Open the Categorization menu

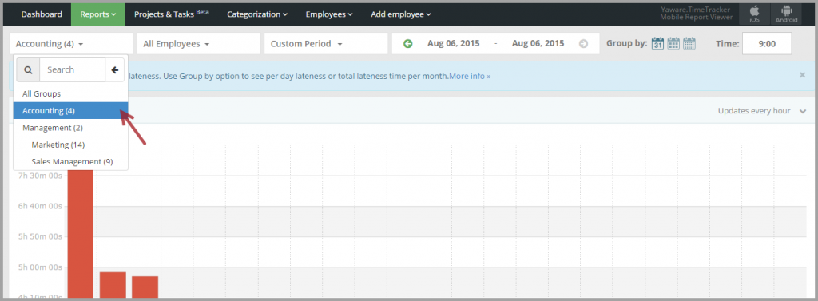[x=257, y=14]
